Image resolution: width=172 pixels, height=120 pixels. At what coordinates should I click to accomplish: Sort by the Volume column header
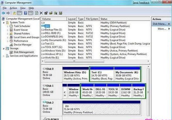tap(54, 19)
